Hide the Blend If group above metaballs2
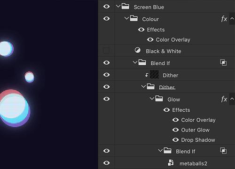This screenshot has height=169, width=235. tap(107, 151)
